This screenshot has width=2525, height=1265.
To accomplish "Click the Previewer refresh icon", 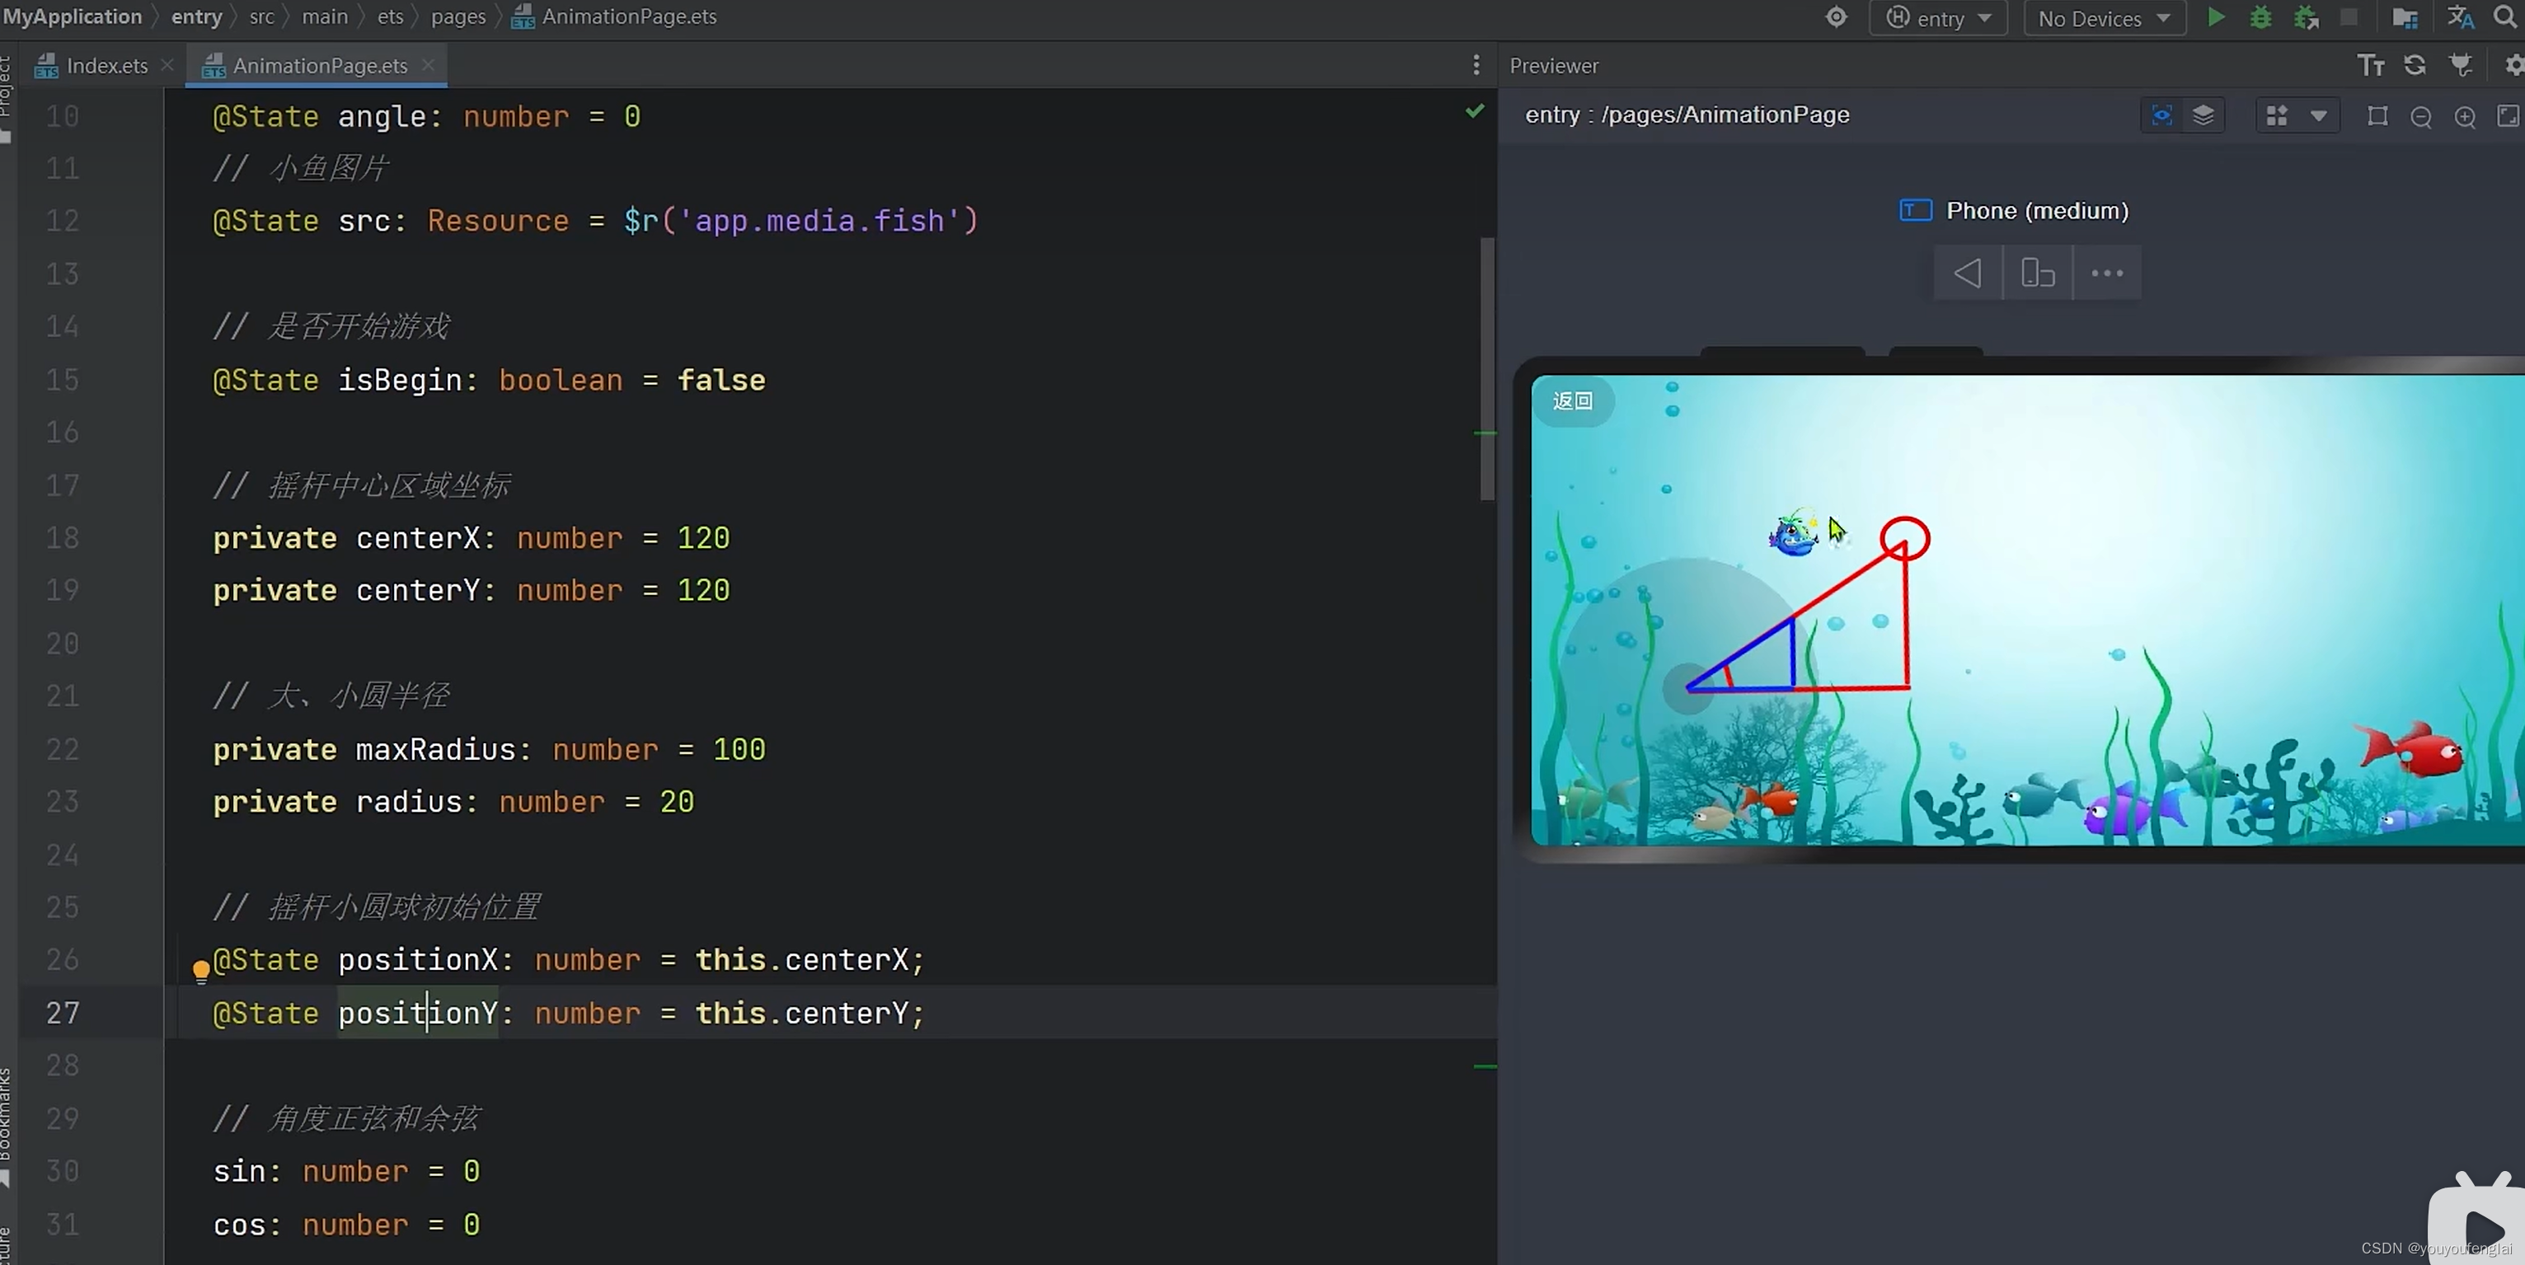I will coord(2415,64).
